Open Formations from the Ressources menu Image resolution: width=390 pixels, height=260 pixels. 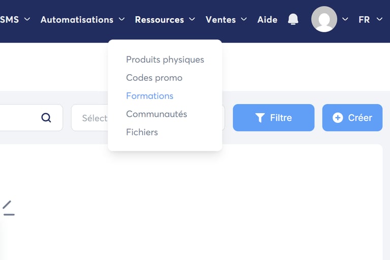pos(150,96)
